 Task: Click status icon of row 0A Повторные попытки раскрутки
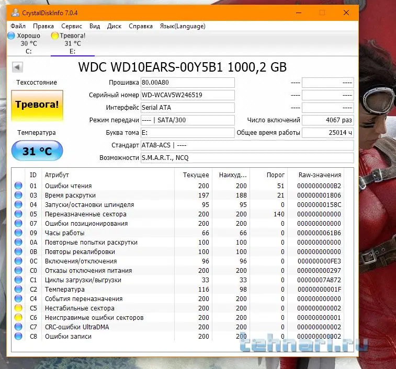[18, 243]
